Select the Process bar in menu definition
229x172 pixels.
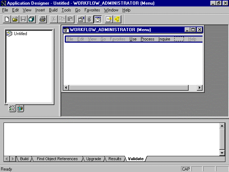pos(147,39)
